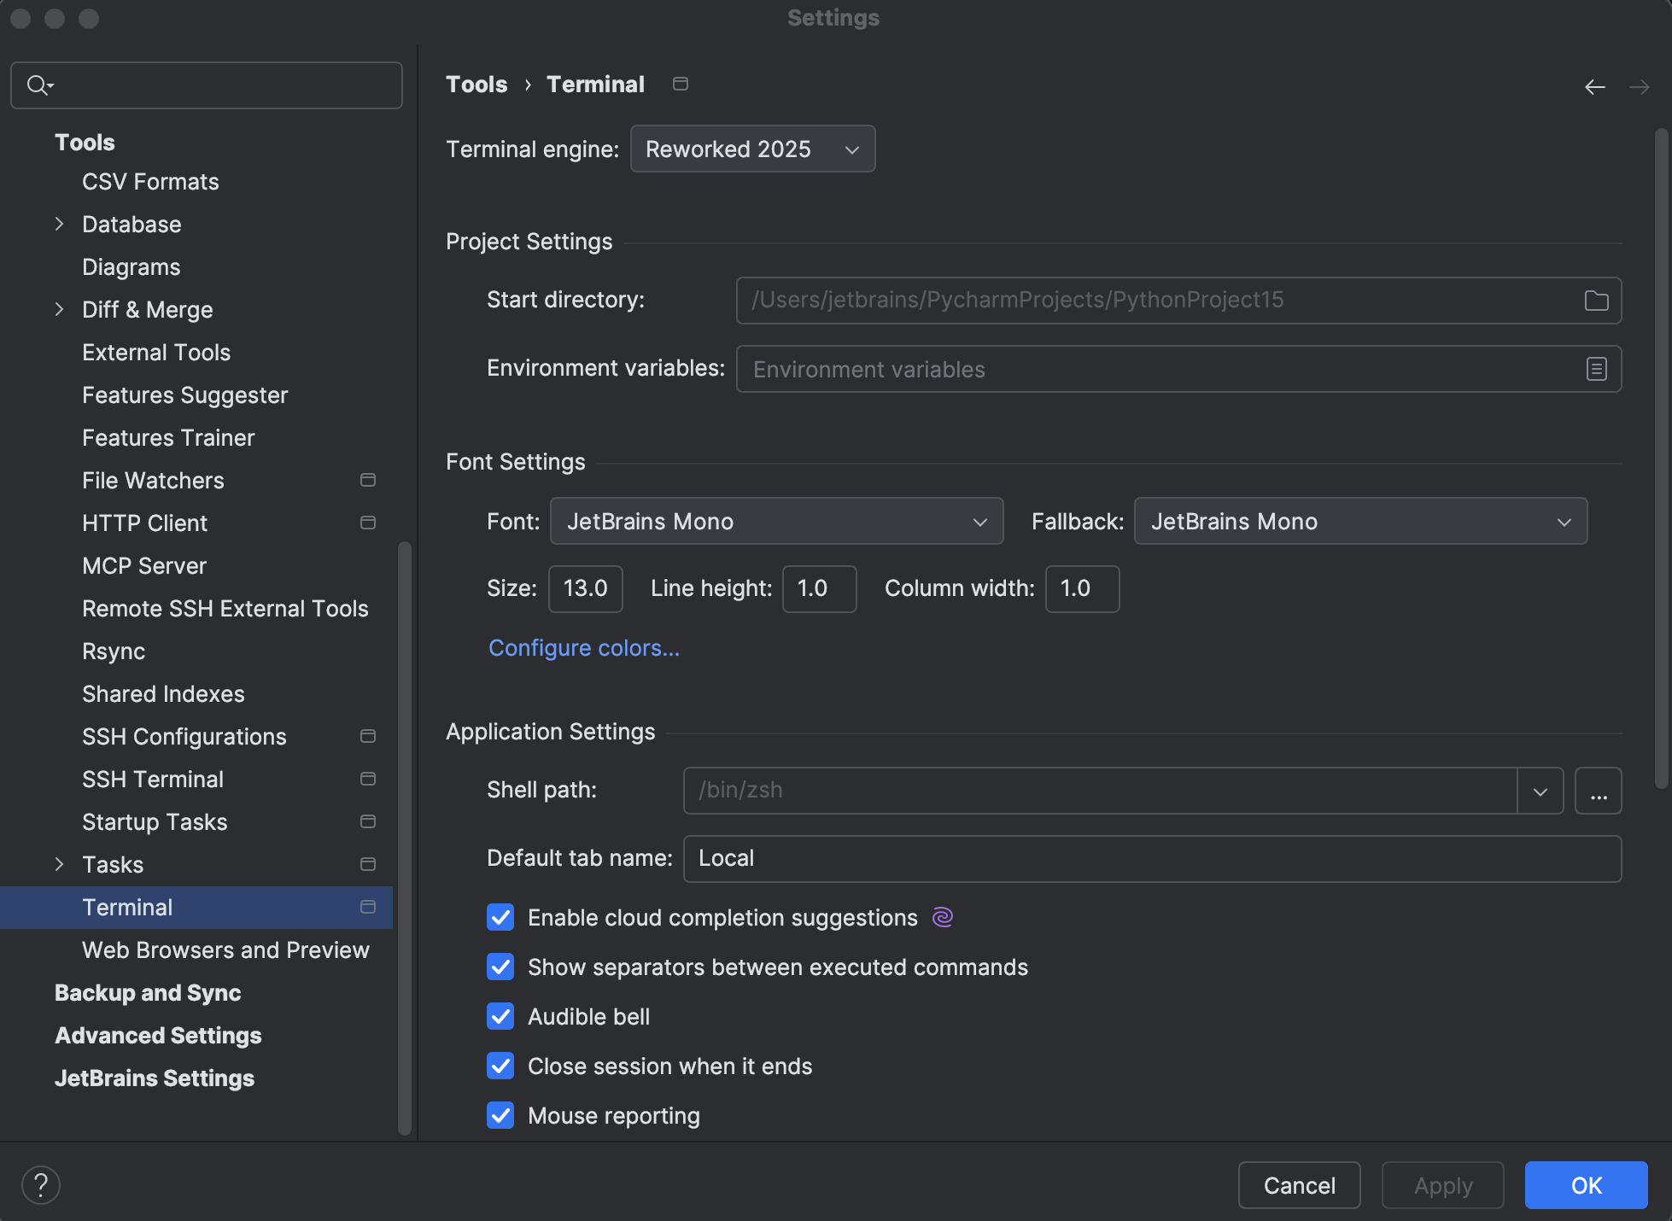
Task: Disable the Audible bell checkbox
Action: pos(500,1016)
